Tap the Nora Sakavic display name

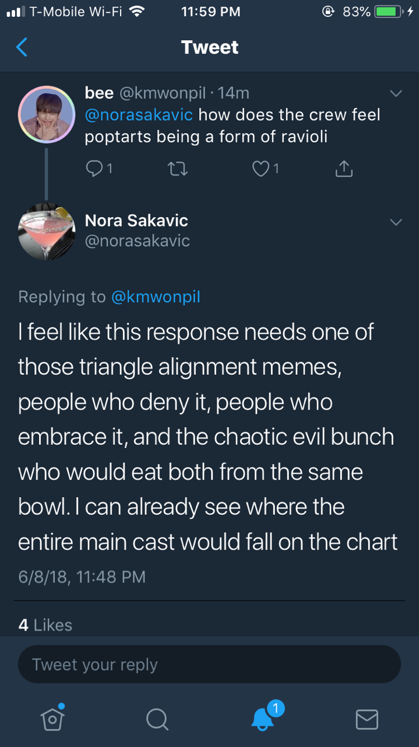coord(136,221)
